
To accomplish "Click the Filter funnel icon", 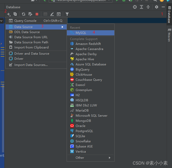I will click(67, 14).
